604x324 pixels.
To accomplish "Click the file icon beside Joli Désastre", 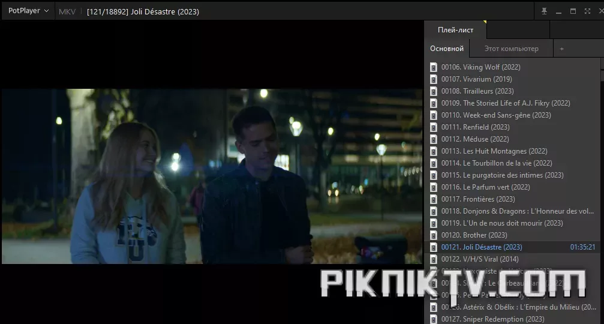I will click(x=433, y=247).
